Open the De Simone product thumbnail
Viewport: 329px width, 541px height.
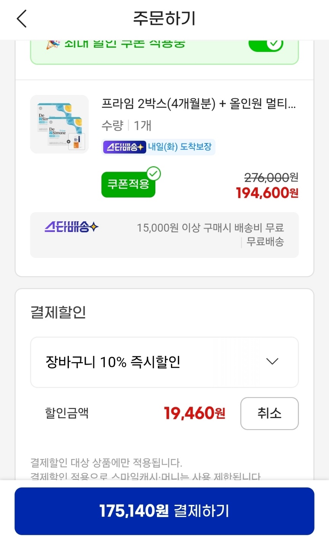[59, 124]
